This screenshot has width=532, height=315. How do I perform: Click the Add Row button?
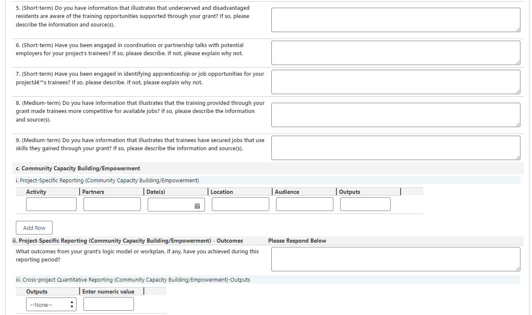pos(34,228)
